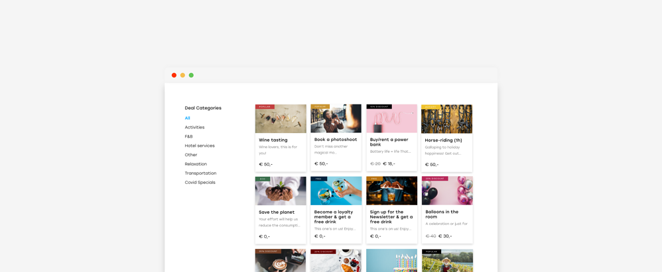Click the ECO badge on Save the planet
This screenshot has height=272, width=662.
(x=262, y=179)
